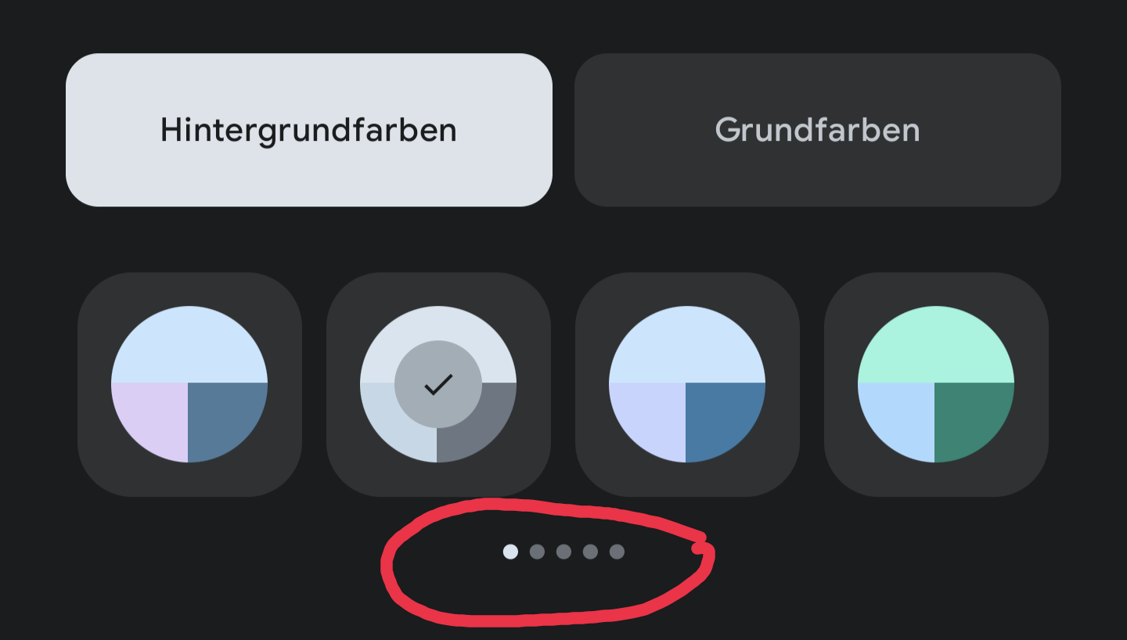Viewport: 1127px width, 640px height.
Task: Open the Grundfarben tab
Action: 818,130
